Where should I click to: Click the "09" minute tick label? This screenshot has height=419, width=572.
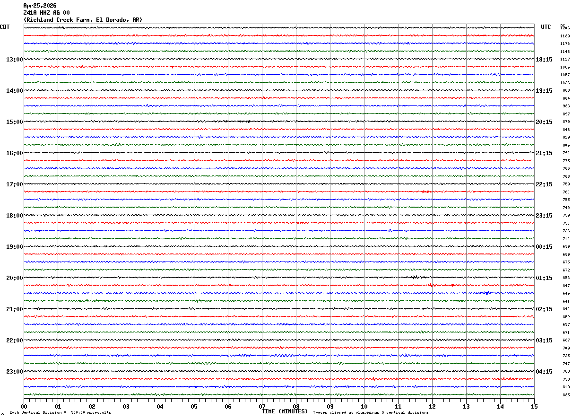[330, 406]
